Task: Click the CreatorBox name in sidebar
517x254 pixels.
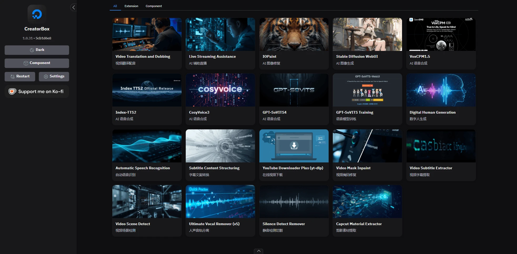Action: pyautogui.click(x=37, y=29)
